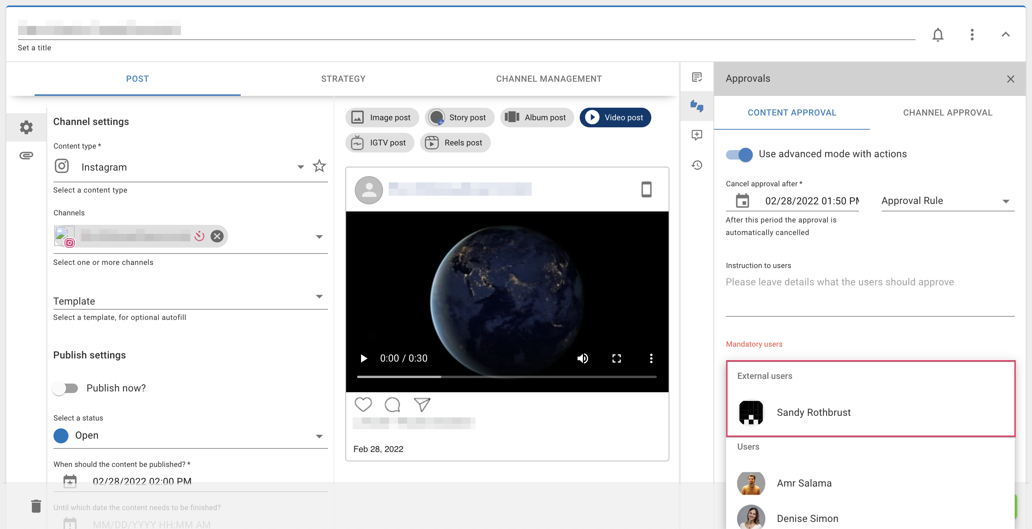The image size is (1032, 529).
Task: Close the Approvals panel
Action: [1010, 79]
